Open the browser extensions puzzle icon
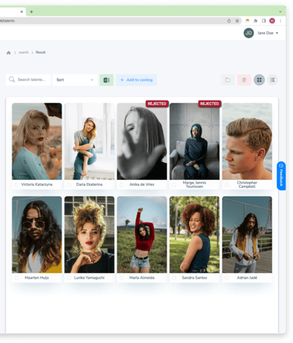293x343 pixels. pos(256,21)
